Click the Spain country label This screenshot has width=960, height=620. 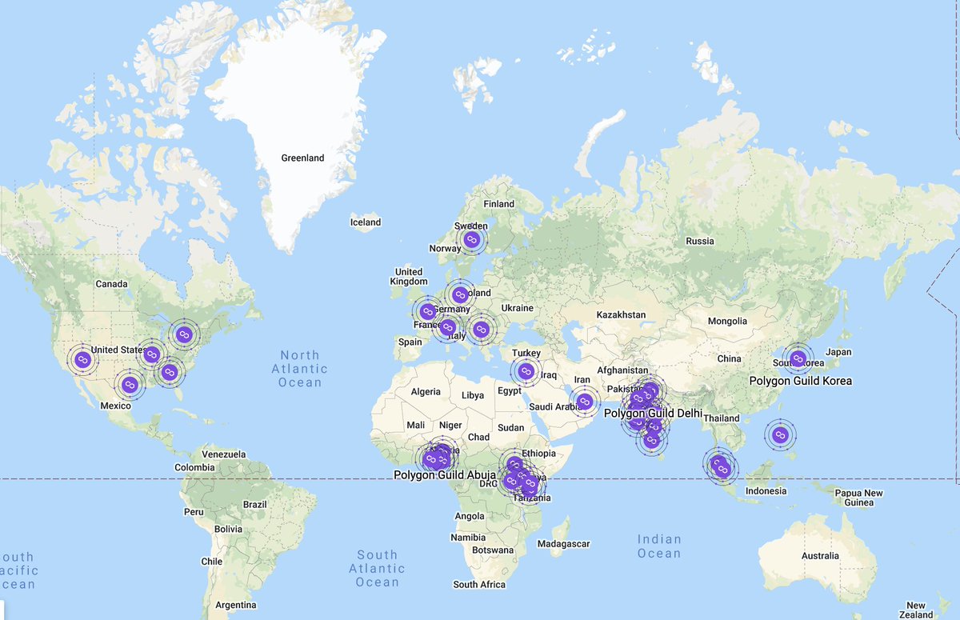[410, 342]
